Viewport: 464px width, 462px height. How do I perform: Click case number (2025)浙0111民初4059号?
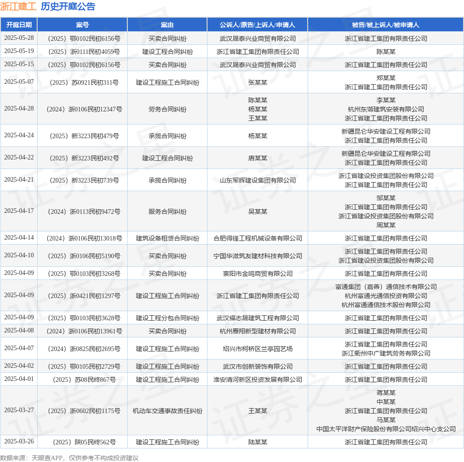84,52
